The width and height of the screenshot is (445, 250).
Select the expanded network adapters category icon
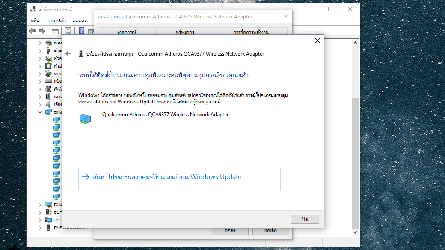tap(48, 112)
